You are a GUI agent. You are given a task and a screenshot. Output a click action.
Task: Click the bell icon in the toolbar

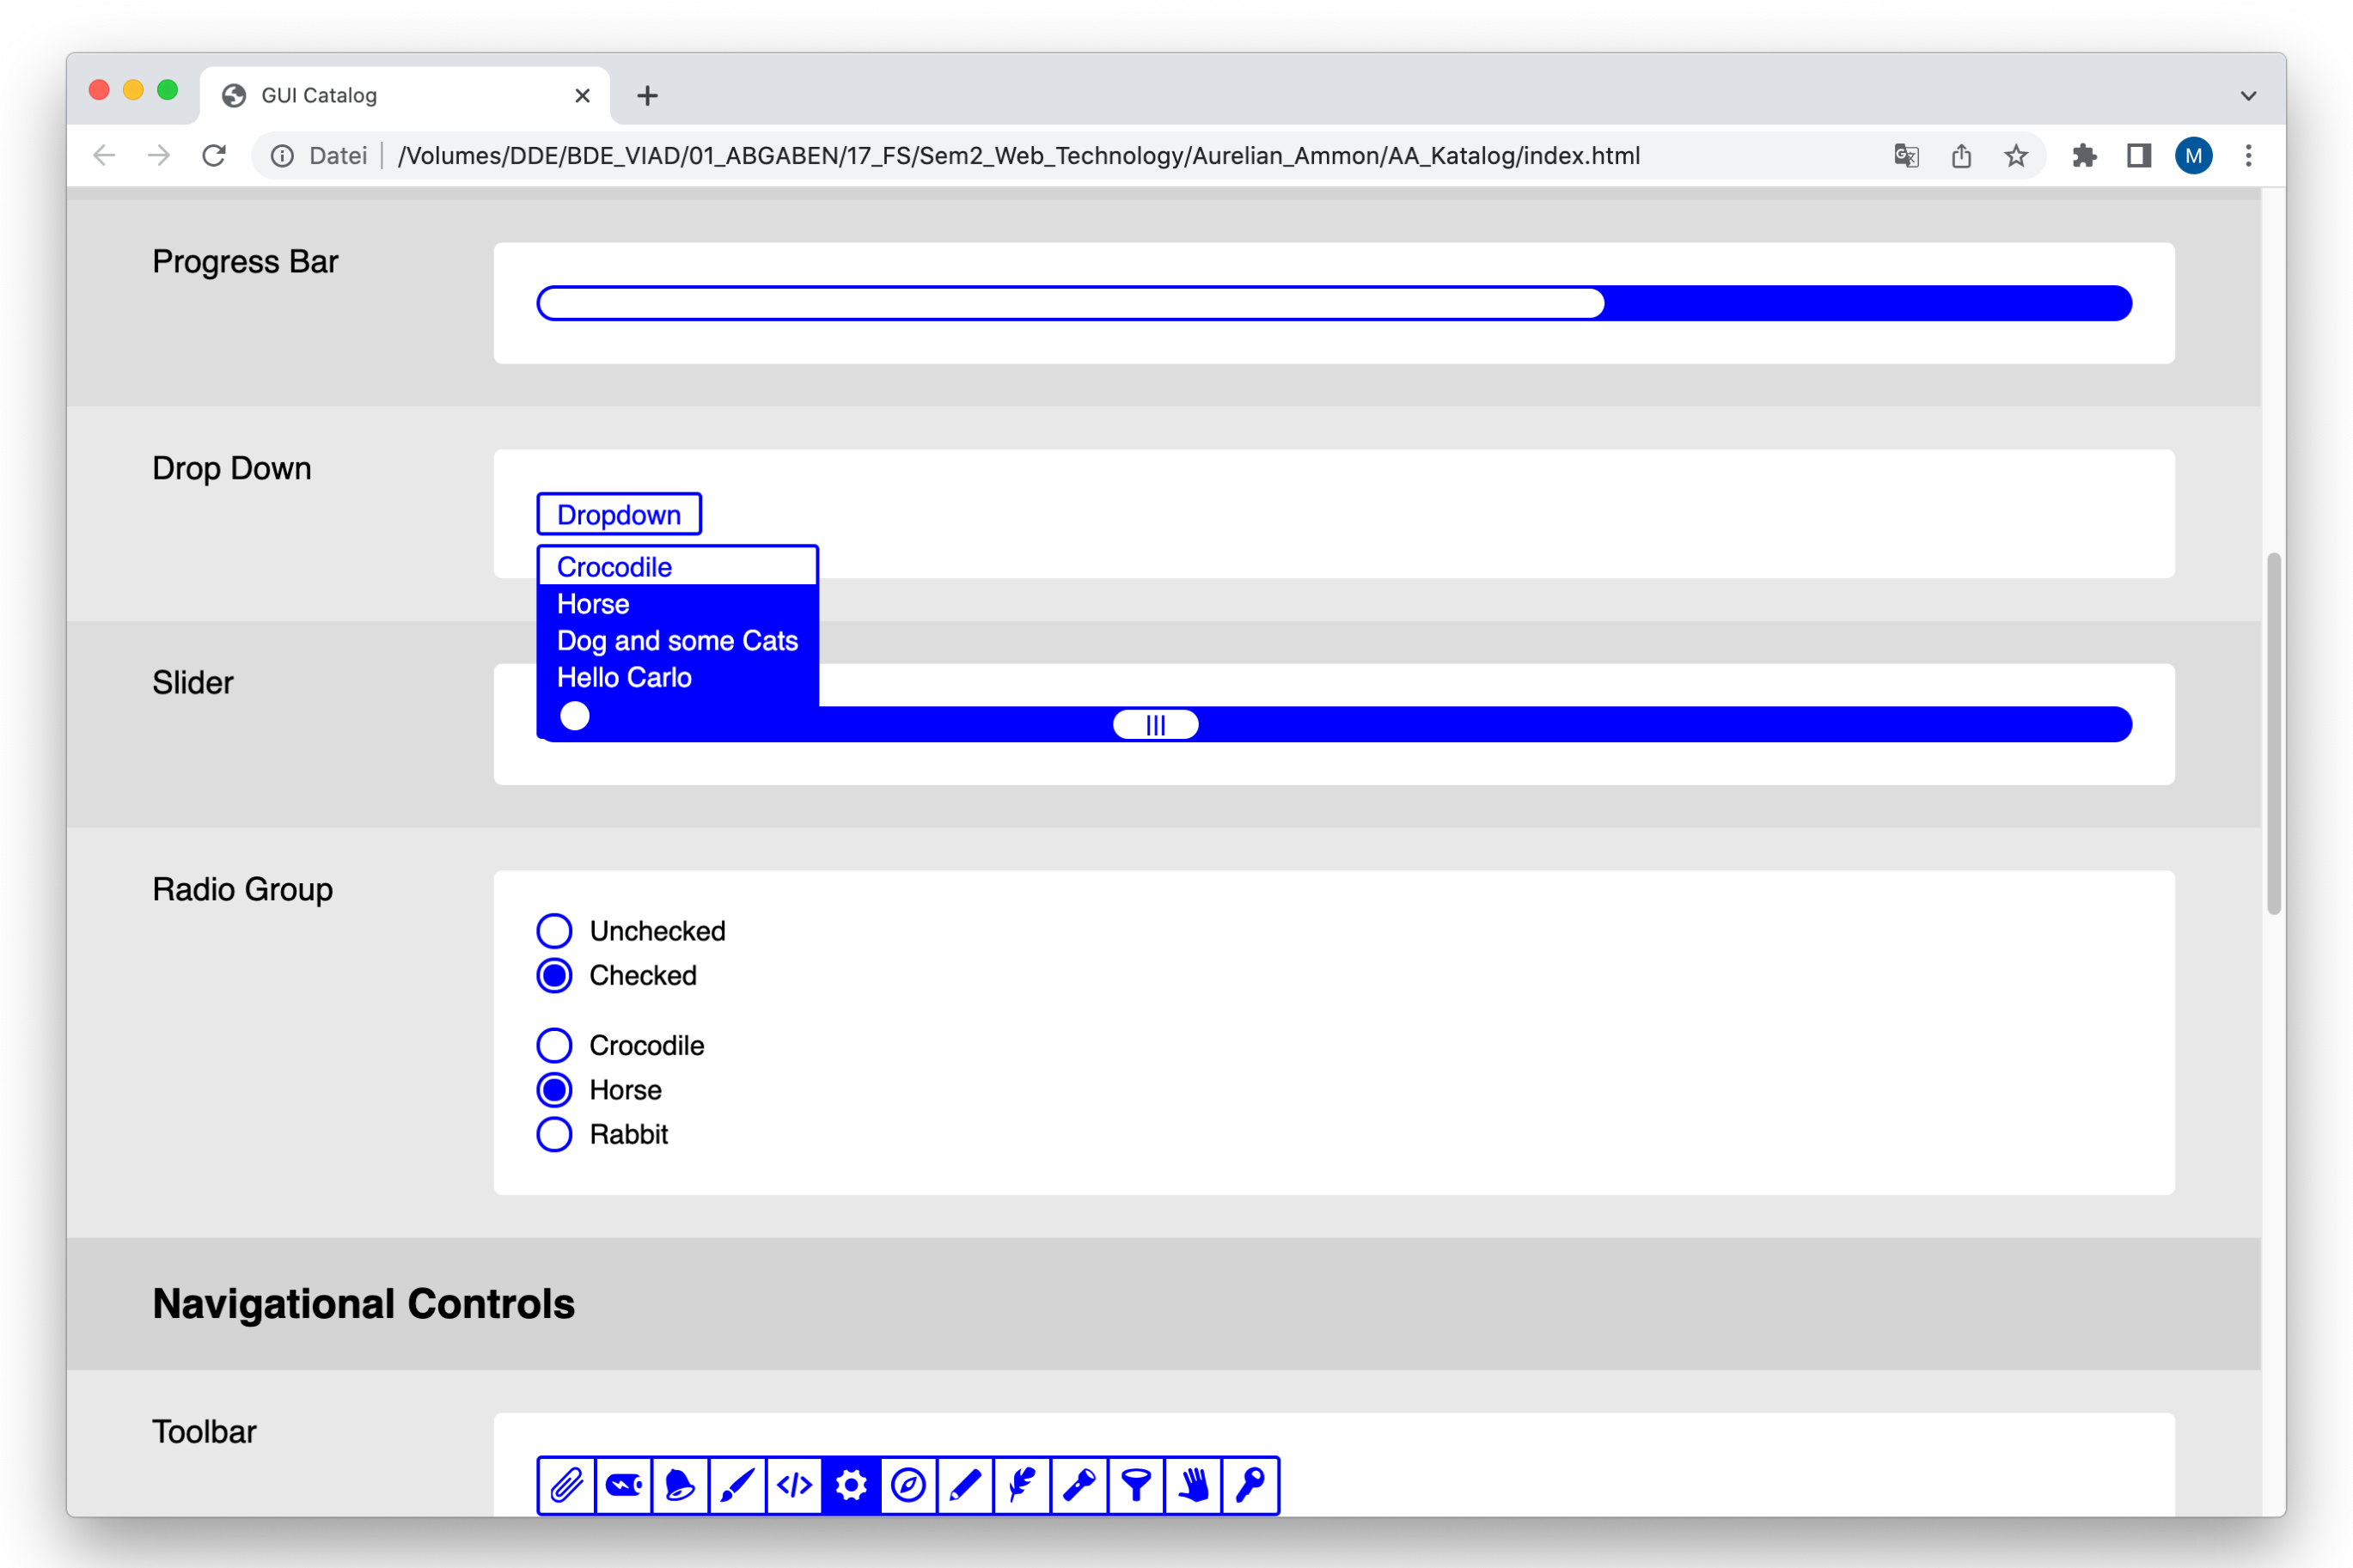click(x=680, y=1485)
